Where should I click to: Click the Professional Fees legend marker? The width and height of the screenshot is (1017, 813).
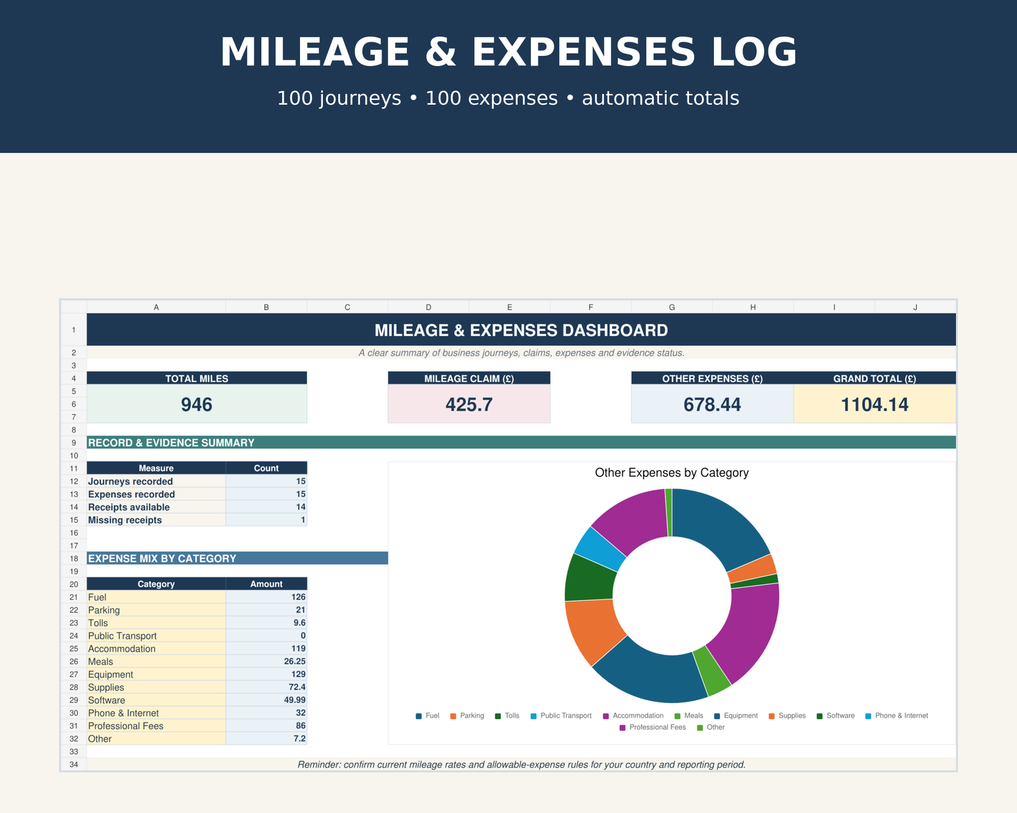[x=622, y=727]
